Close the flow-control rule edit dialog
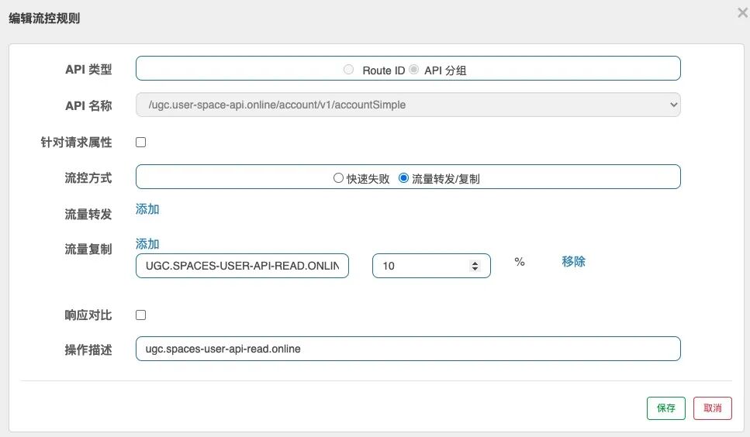Viewport: 750px width, 437px height. [x=743, y=12]
